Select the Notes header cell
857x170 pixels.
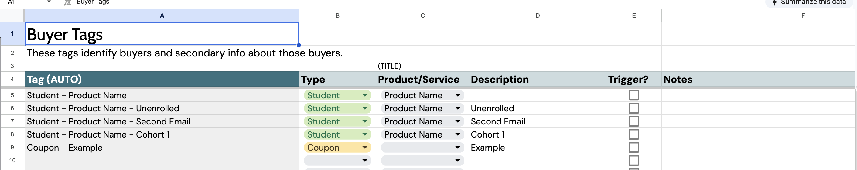point(759,79)
